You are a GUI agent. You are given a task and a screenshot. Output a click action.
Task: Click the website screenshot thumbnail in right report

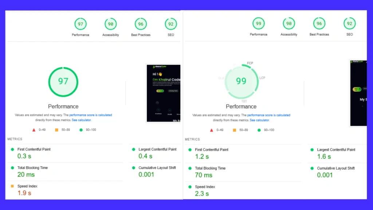[358, 93]
